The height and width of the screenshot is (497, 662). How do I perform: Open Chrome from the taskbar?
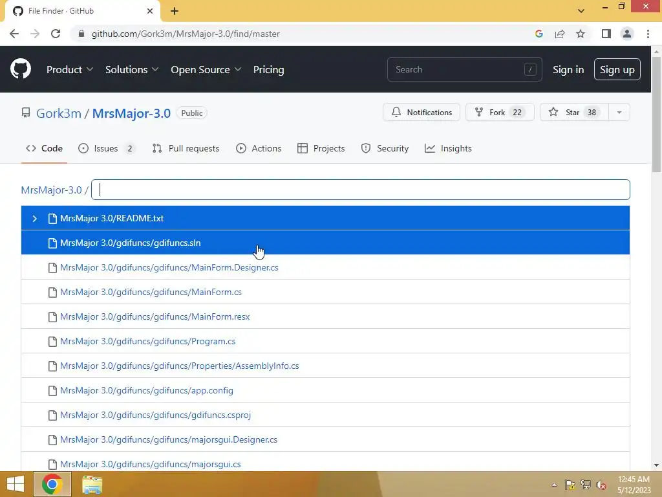52,484
